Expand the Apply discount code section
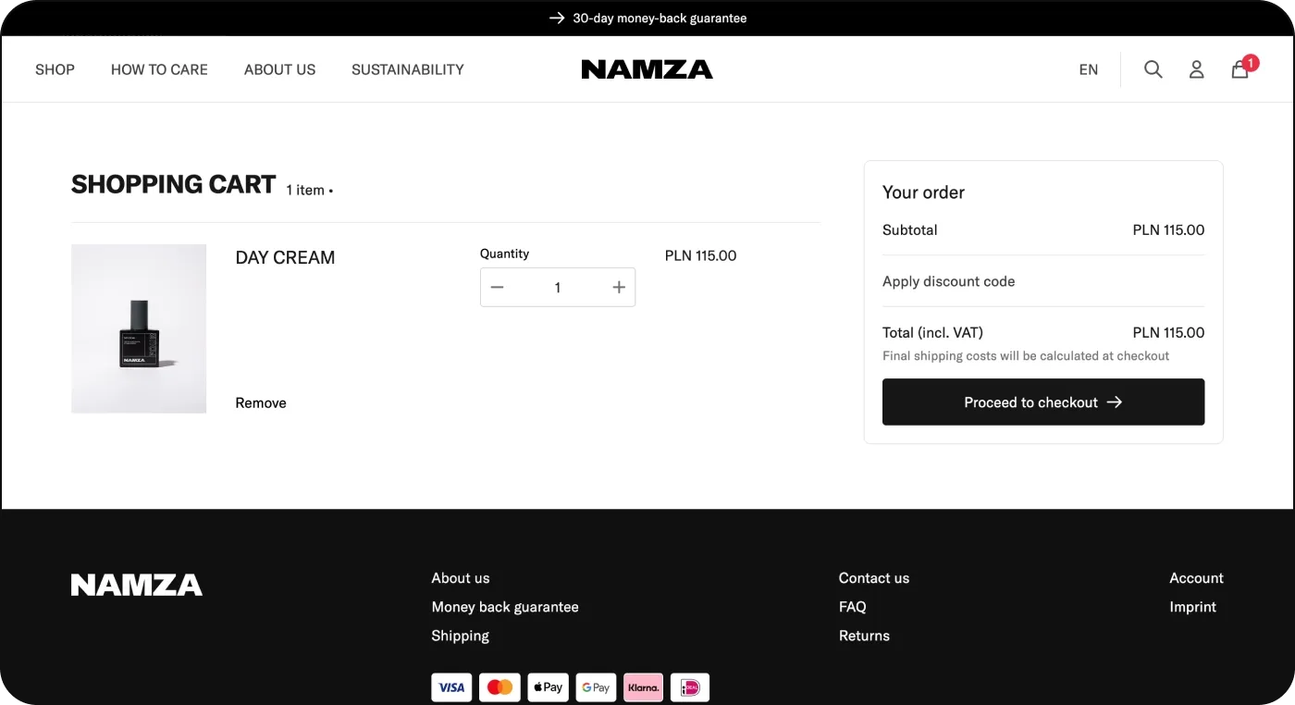The height and width of the screenshot is (705, 1295). point(948,281)
